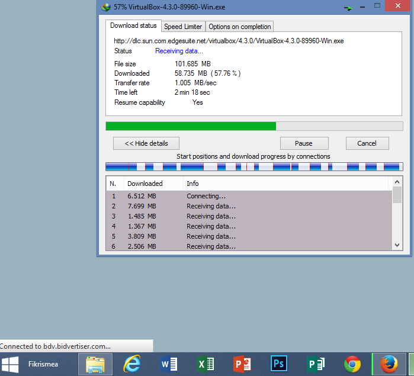Screen dimensions: 414x376
Task: Click the connections list scroll down arrow
Action: click(397, 245)
